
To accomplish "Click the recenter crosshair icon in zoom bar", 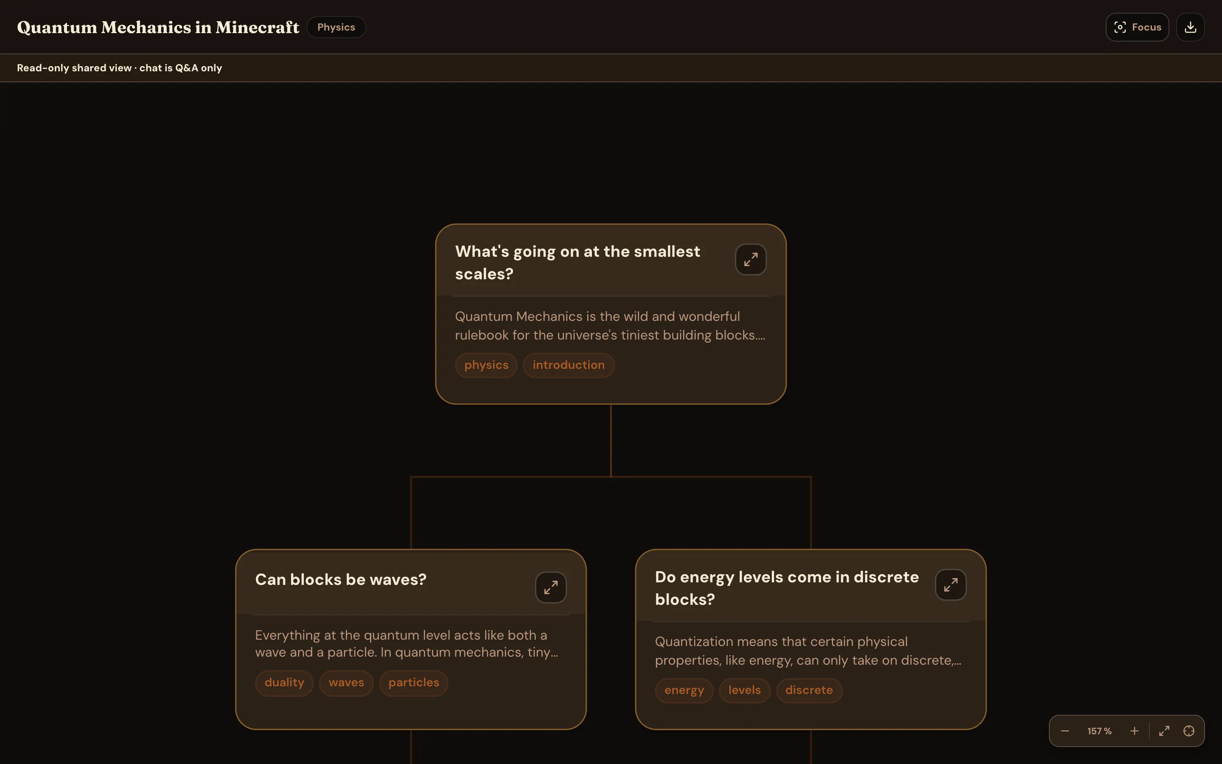I will (x=1188, y=731).
